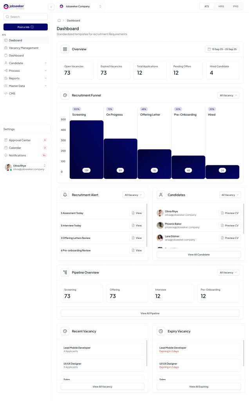Screen dimensions: 249x401
Task: Preview CV for Phoenix Baker
Action: point(229,226)
